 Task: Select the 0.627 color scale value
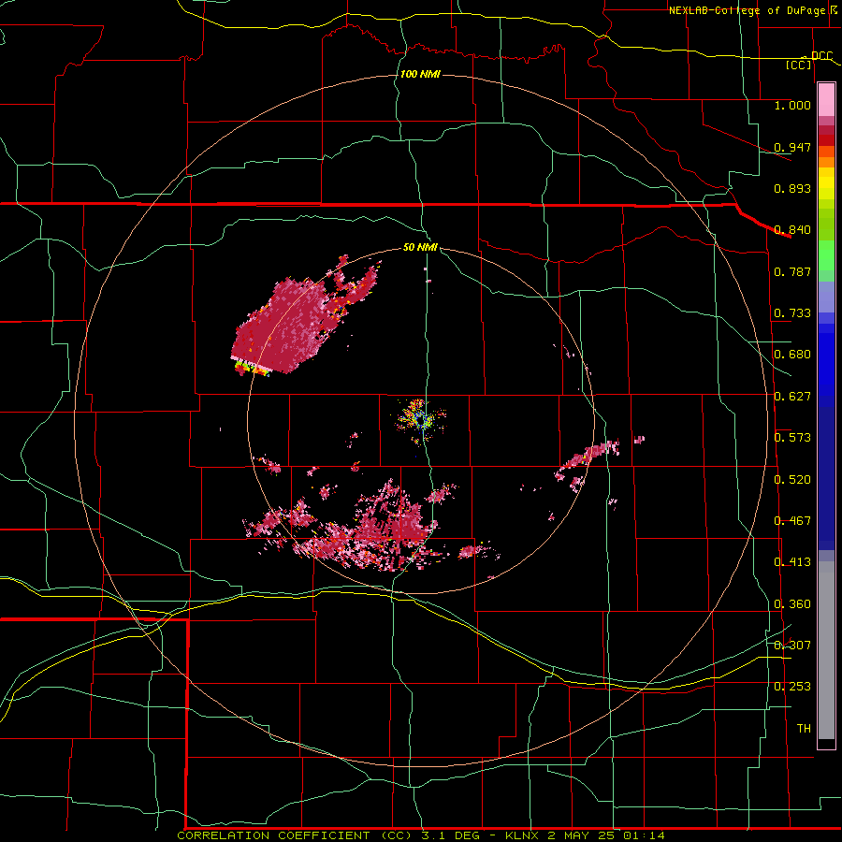pos(792,397)
